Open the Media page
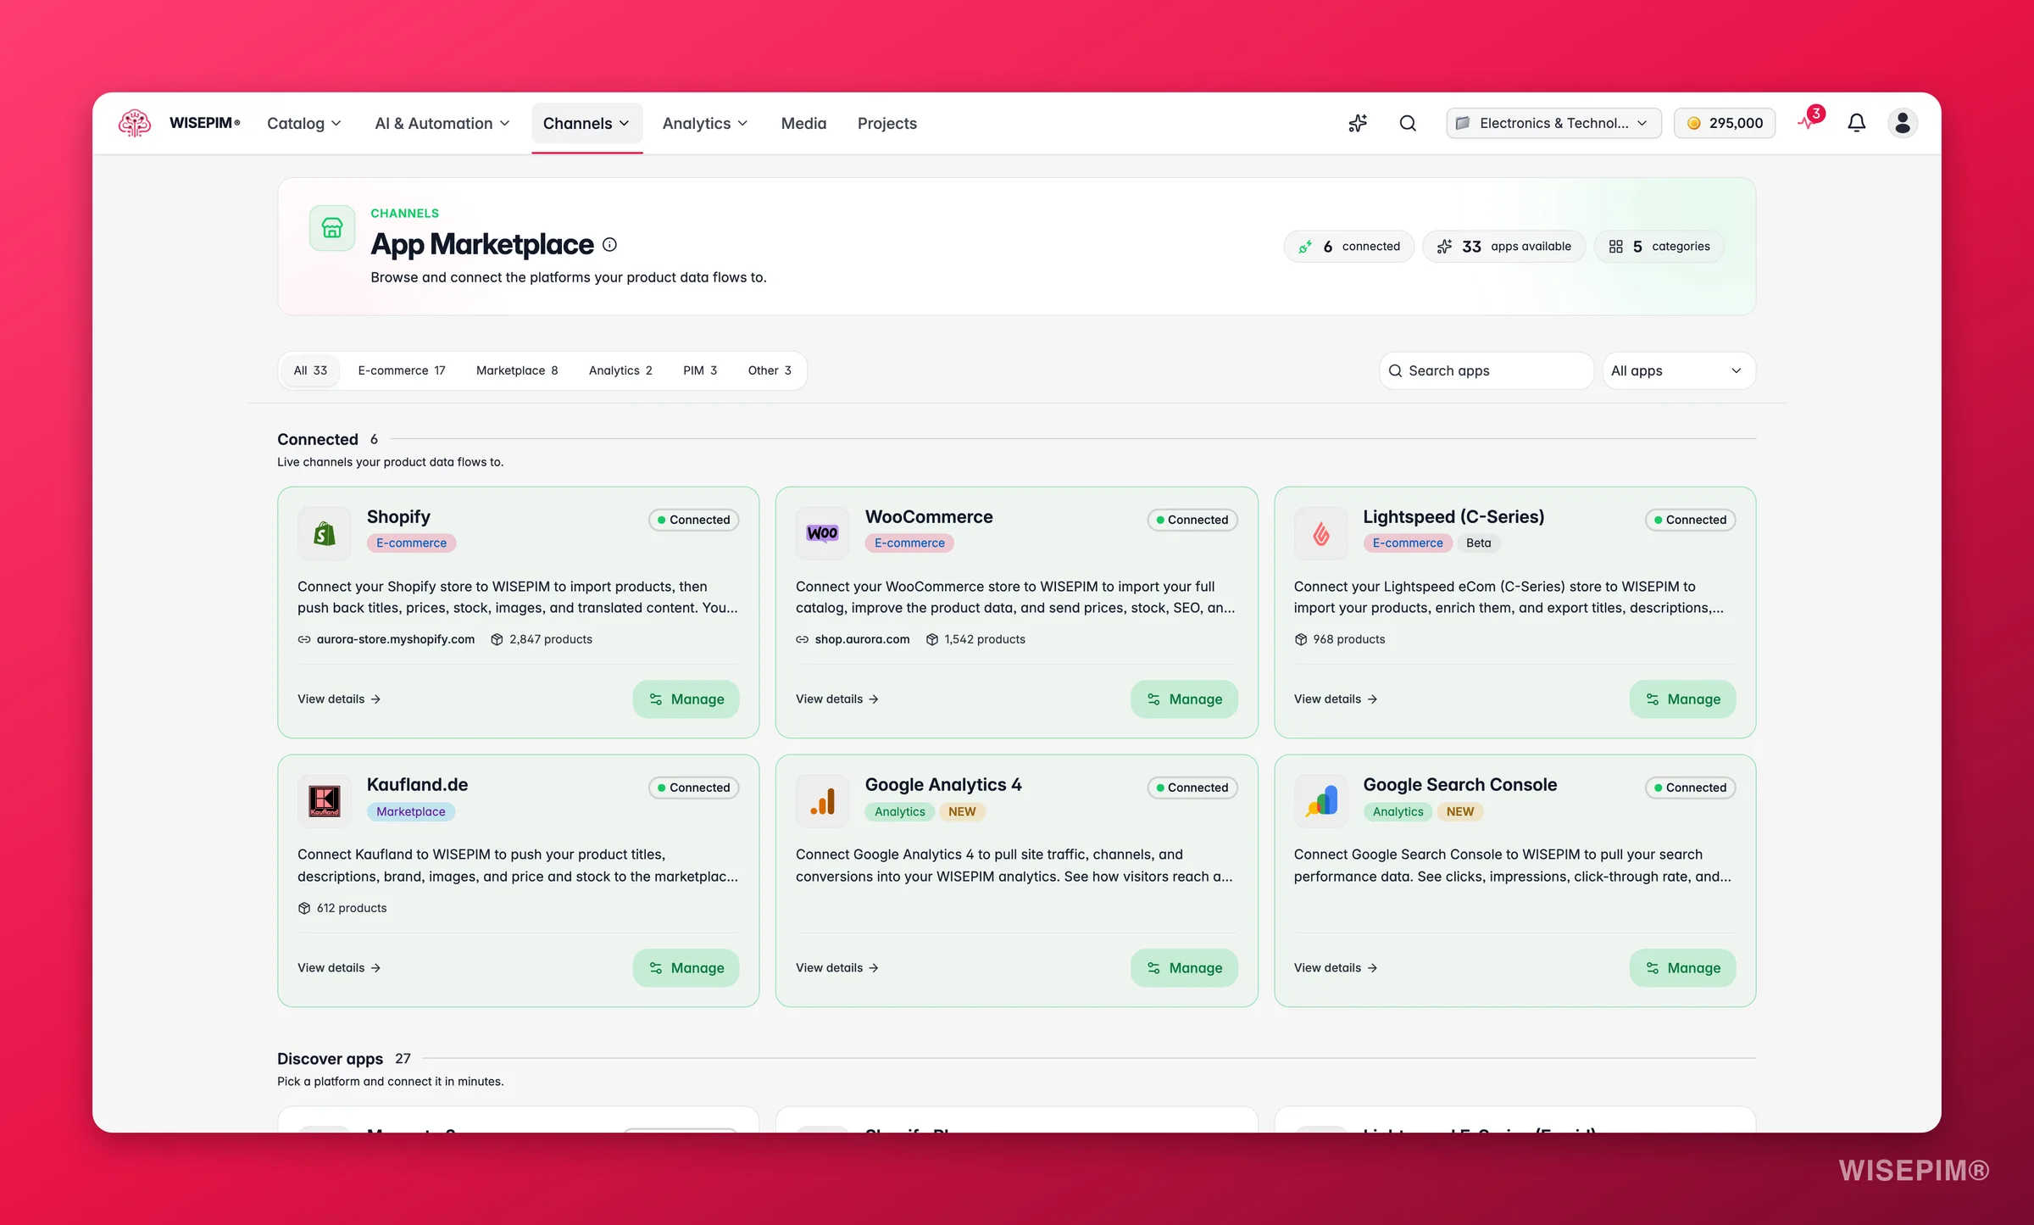Image resolution: width=2034 pixels, height=1225 pixels. [x=803, y=124]
